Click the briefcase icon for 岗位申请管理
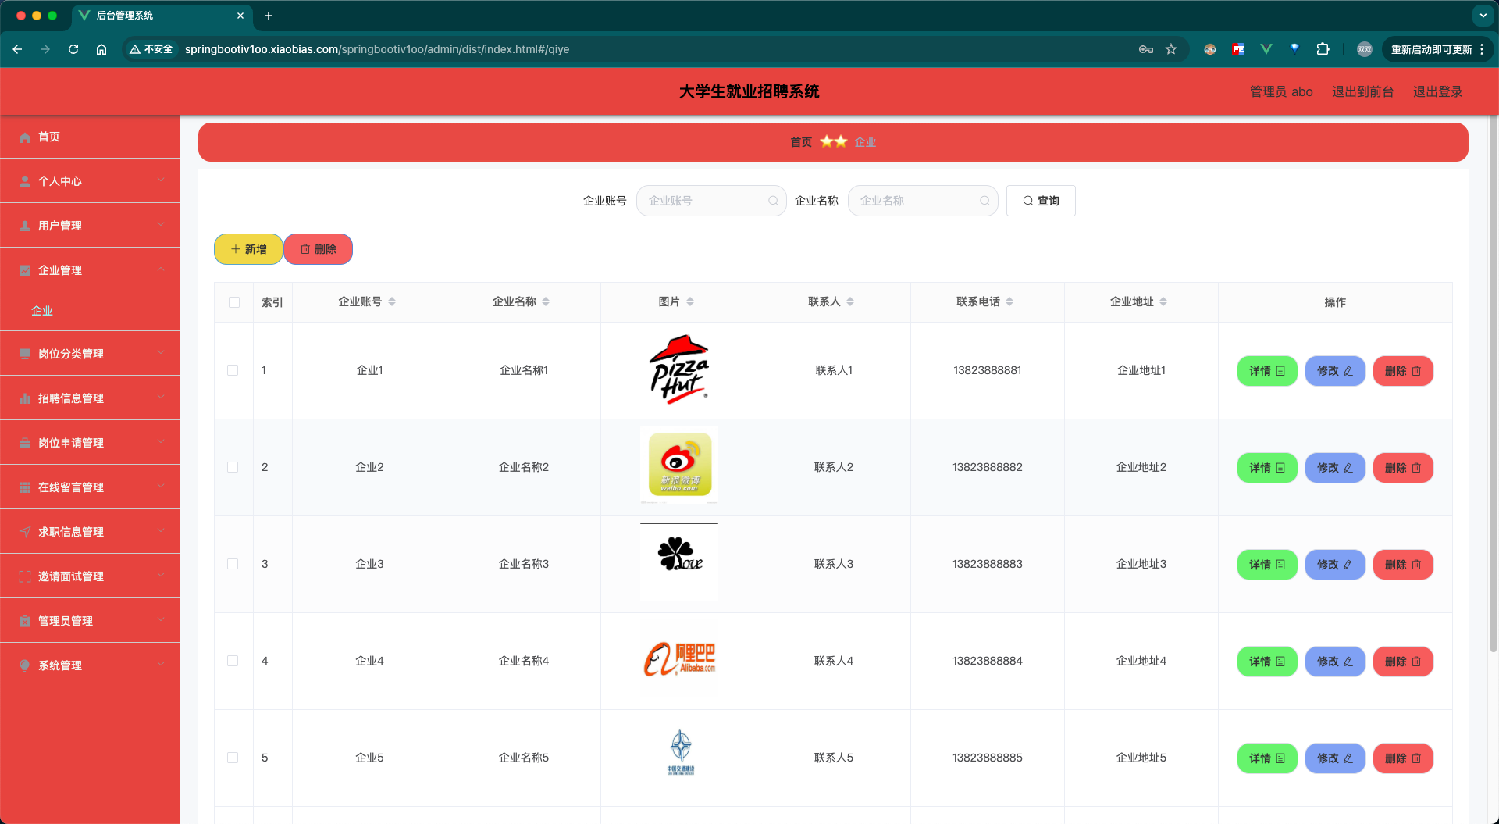Image resolution: width=1499 pixels, height=824 pixels. point(25,443)
